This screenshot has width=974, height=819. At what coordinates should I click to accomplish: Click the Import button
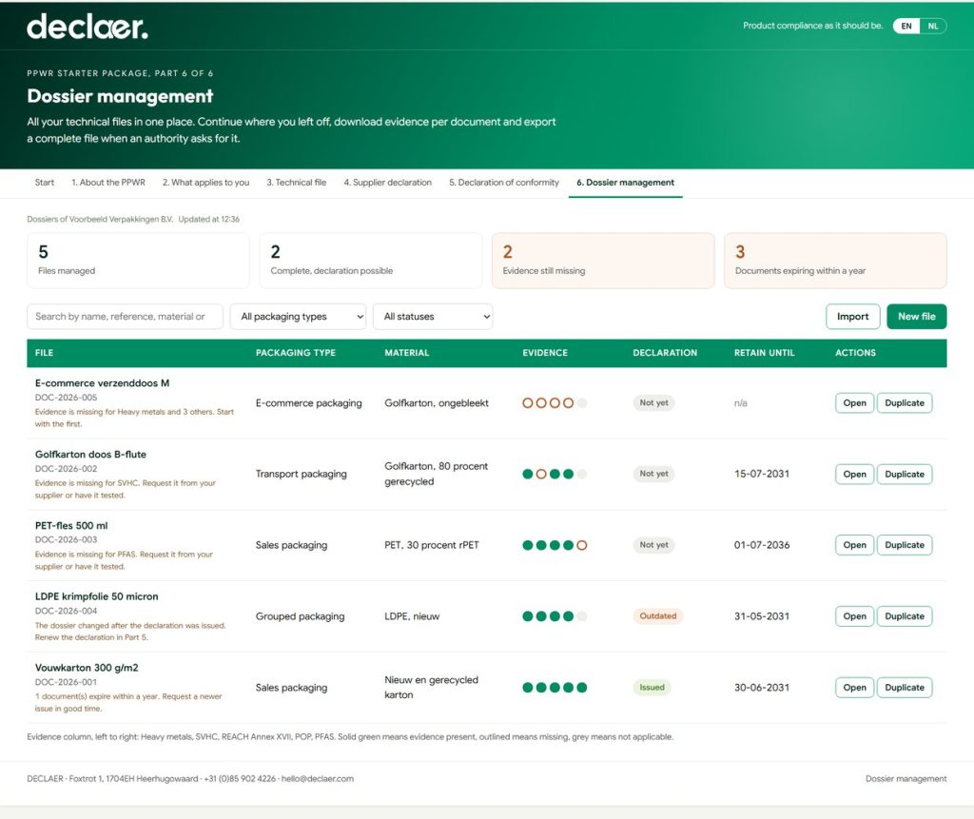pos(852,317)
